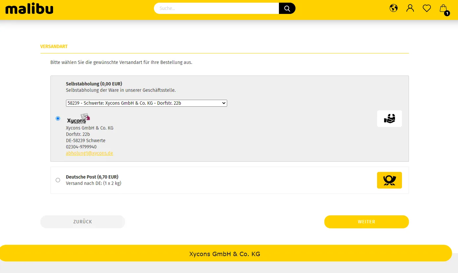Click the Selbstabholung (0,00 EUR) label
Screen dimensions: 458x273
coord(94,84)
